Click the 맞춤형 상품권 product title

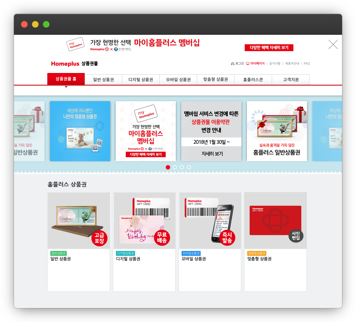[259, 259]
